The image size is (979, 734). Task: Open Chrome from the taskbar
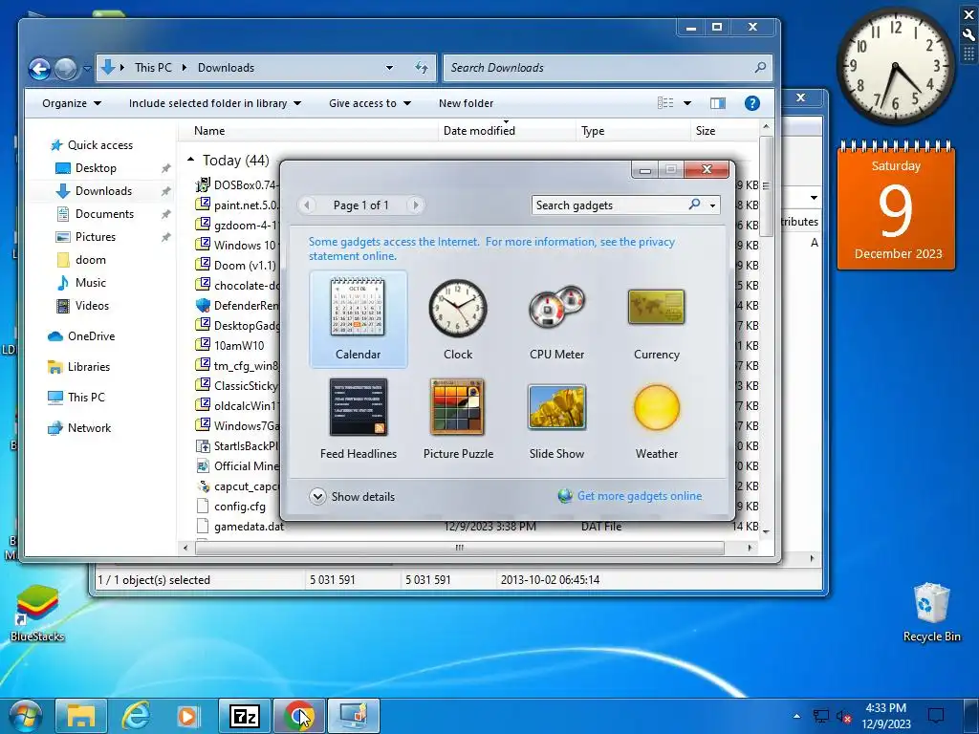pyautogui.click(x=299, y=716)
